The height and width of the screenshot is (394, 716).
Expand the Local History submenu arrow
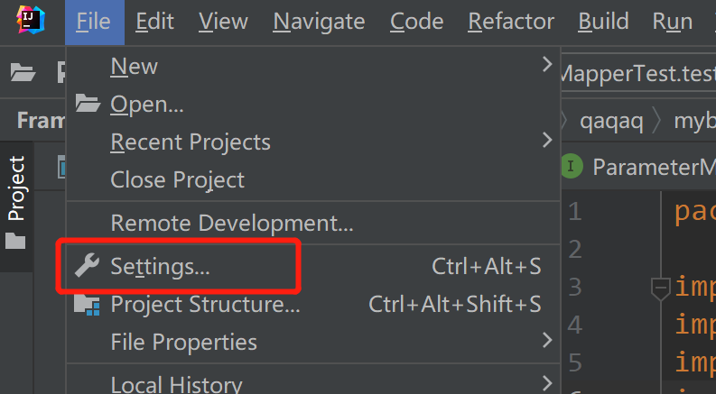click(546, 383)
